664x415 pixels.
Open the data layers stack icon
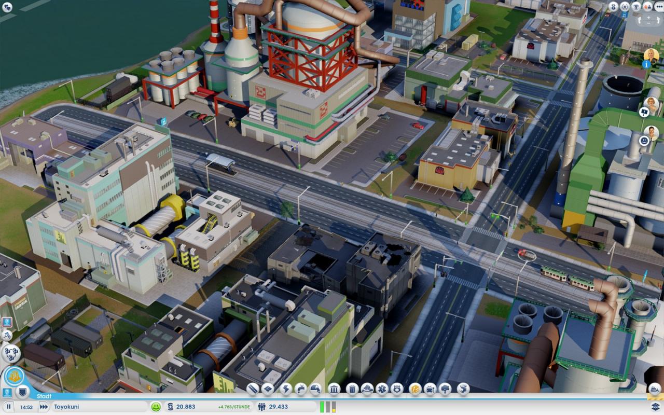pos(655,406)
